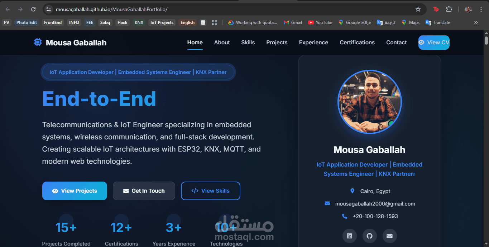Click the phone number +20-100-128-1593
This screenshot has height=247, width=489.
coord(375,216)
